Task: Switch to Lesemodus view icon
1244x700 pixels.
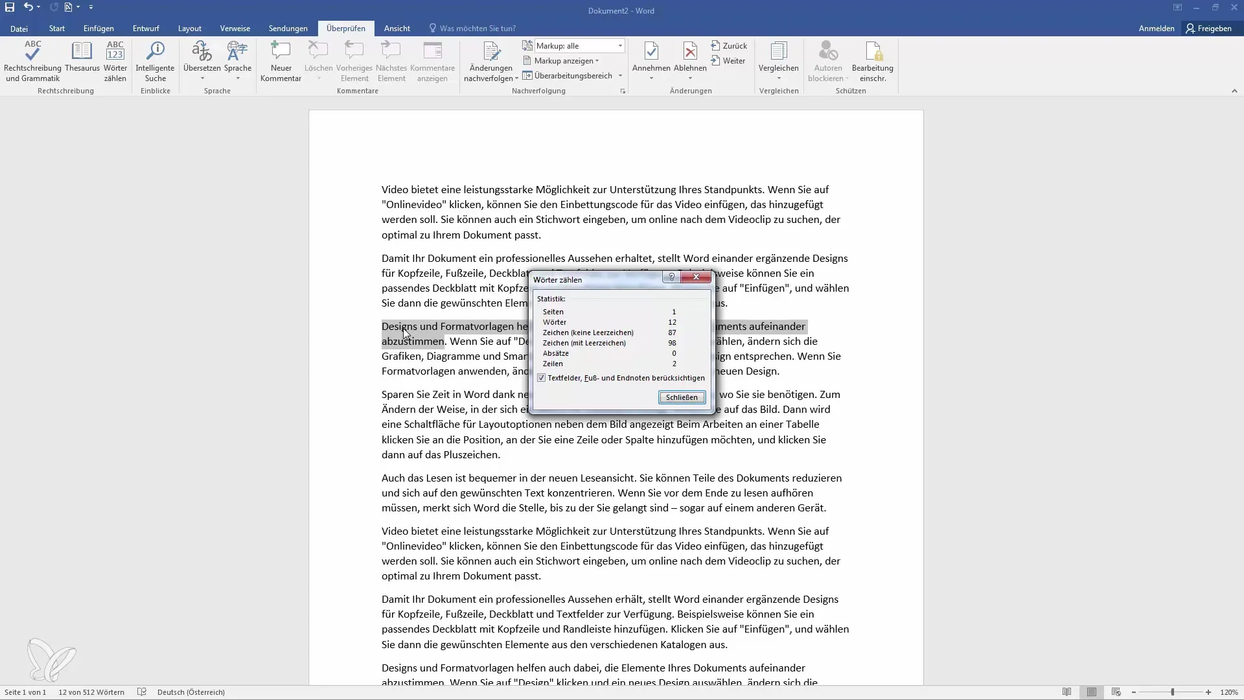Action: pos(1066,692)
